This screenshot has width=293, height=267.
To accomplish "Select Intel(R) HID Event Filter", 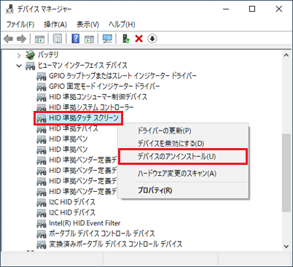I will (85, 223).
